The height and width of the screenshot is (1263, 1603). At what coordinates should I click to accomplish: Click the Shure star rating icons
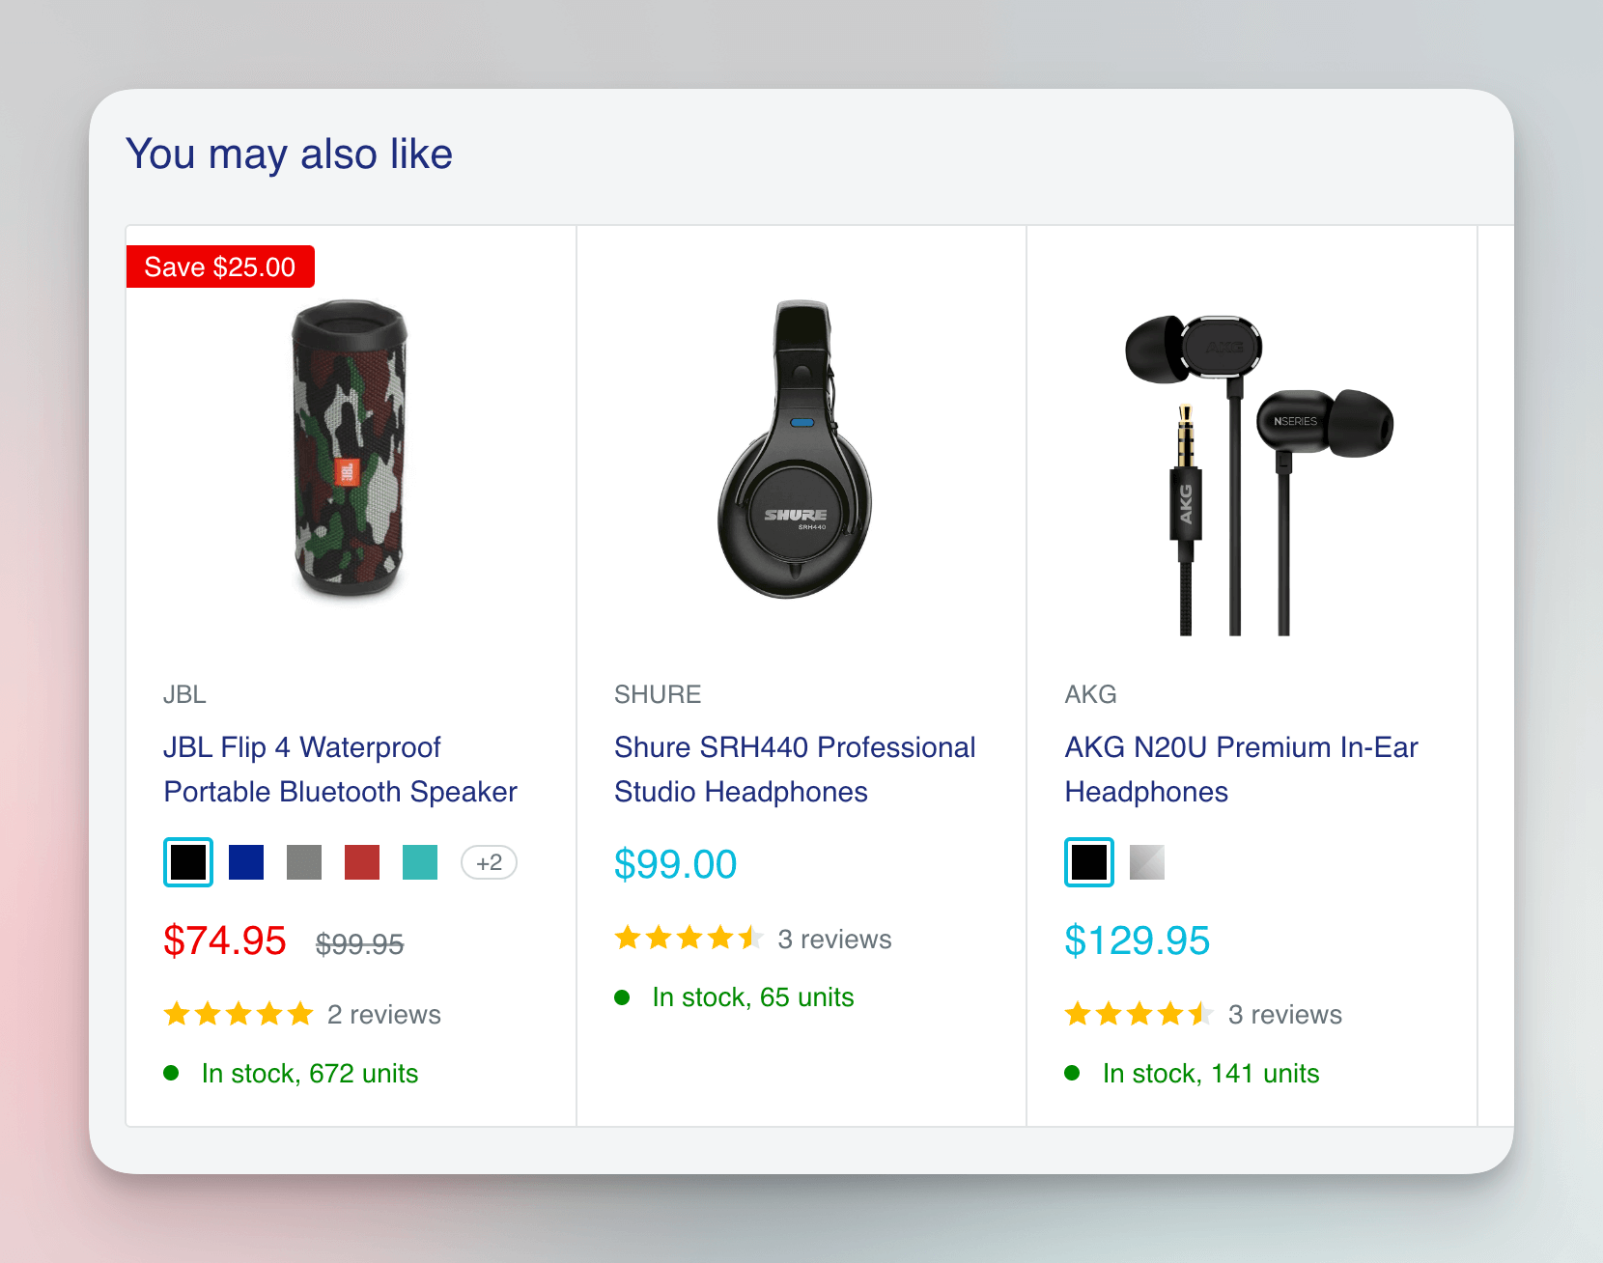coord(689,939)
